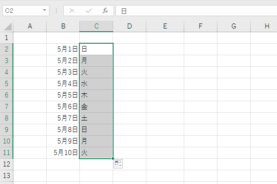Select row 4 header

click(x=6, y=72)
